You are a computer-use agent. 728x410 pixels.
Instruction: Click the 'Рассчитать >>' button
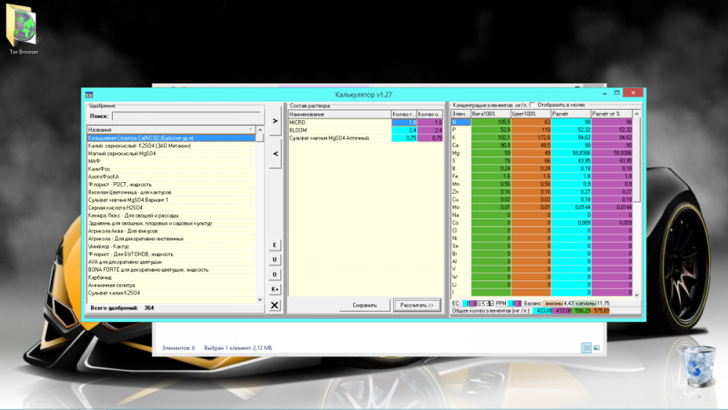pos(417,305)
